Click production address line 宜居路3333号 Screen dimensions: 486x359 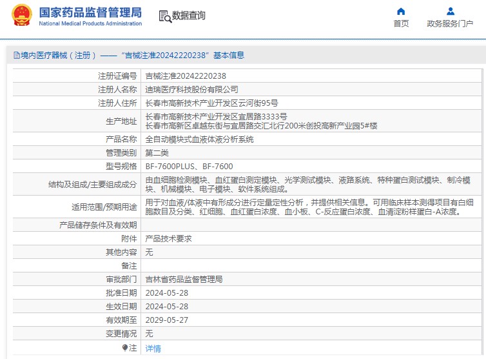pos(216,117)
